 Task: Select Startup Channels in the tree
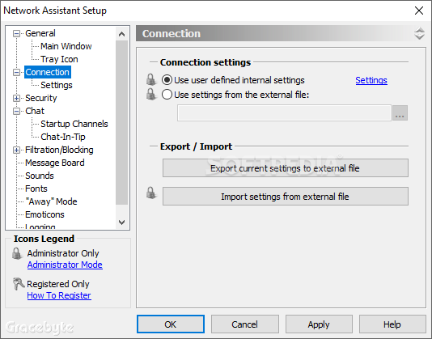pos(74,124)
